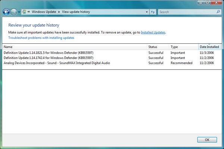Select View update history breadcrumb

tap(76, 12)
